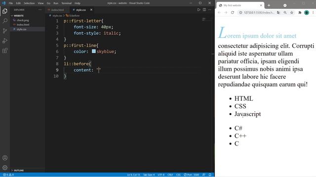Click CRLF end-of-line selector

click(x=170, y=175)
